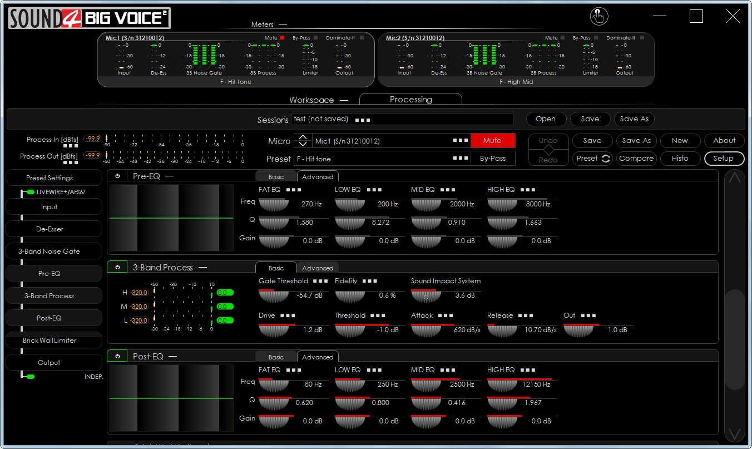Toggle Mic2 By-Pass indicator in meters

(596, 38)
